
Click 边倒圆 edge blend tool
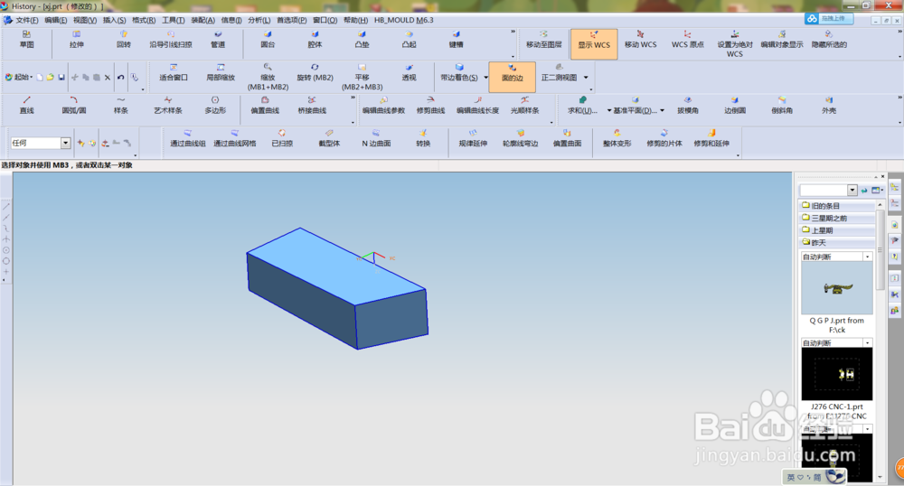734,106
